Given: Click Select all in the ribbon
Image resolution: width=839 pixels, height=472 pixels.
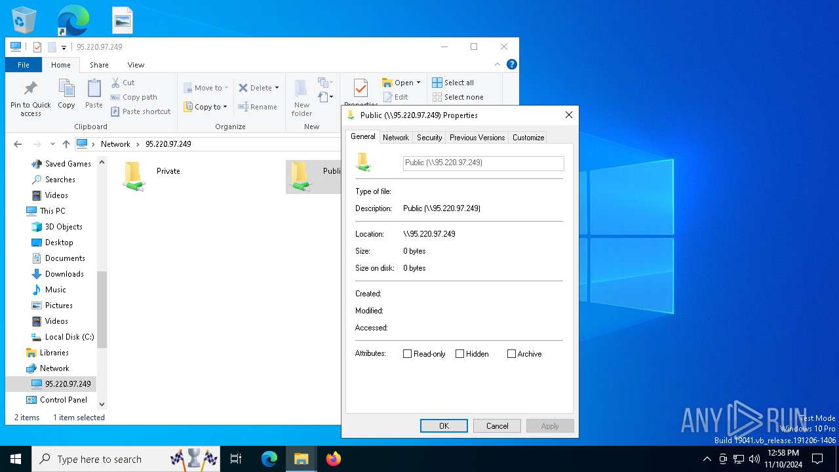Looking at the screenshot, I should click(453, 83).
